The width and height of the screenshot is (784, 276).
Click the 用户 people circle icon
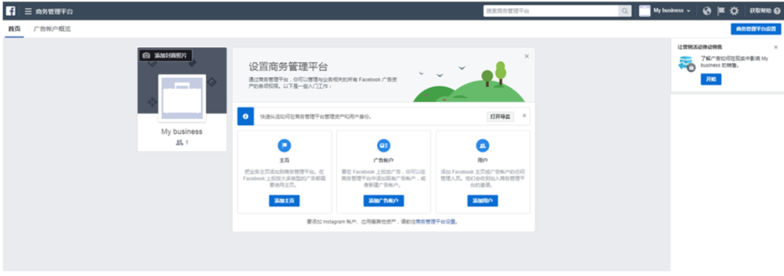(483, 145)
